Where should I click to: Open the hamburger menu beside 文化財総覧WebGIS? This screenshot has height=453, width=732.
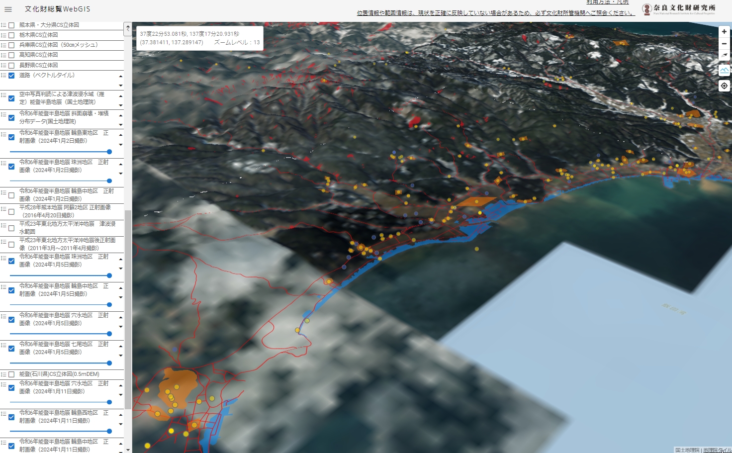[x=8, y=9]
